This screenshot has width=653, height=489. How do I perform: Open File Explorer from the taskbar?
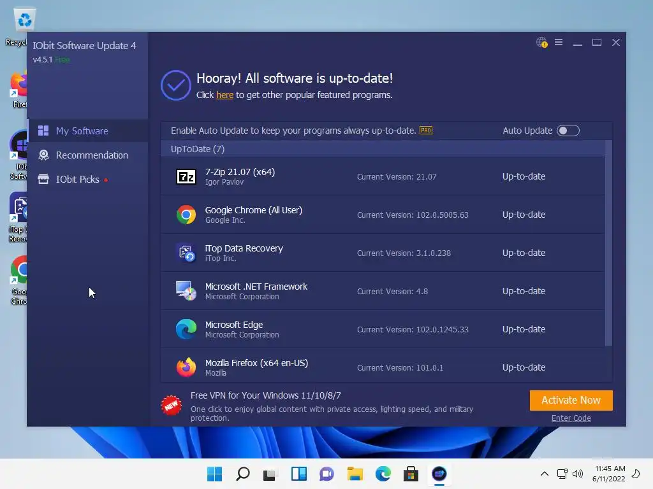point(355,474)
